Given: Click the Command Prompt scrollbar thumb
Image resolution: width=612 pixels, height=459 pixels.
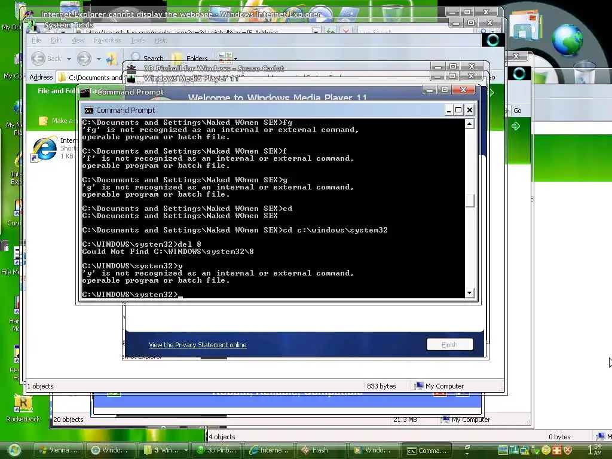Looking at the screenshot, I should [470, 201].
